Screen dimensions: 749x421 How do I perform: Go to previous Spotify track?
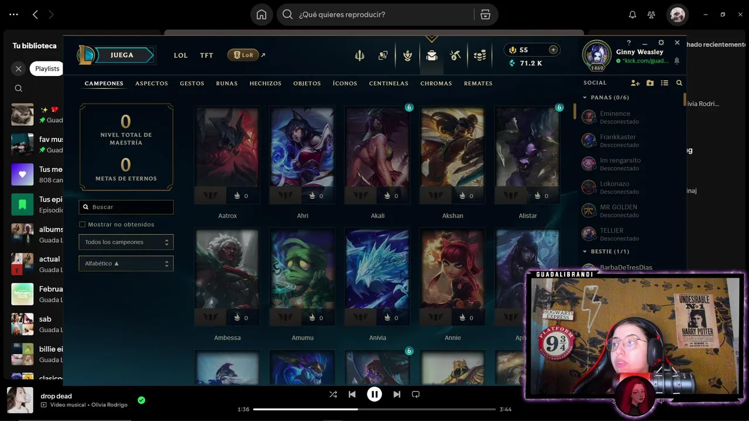pyautogui.click(x=352, y=394)
